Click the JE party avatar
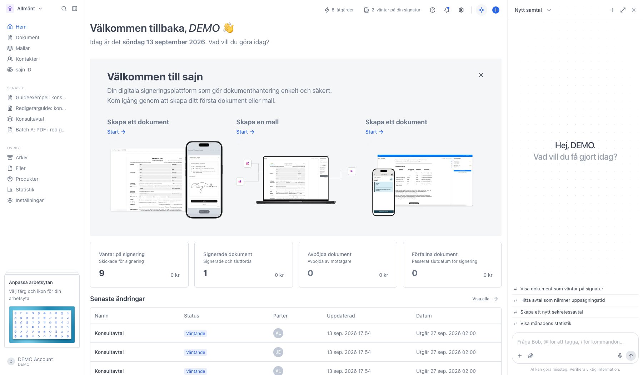Screen dimensions: 643x375 [x=278, y=352]
